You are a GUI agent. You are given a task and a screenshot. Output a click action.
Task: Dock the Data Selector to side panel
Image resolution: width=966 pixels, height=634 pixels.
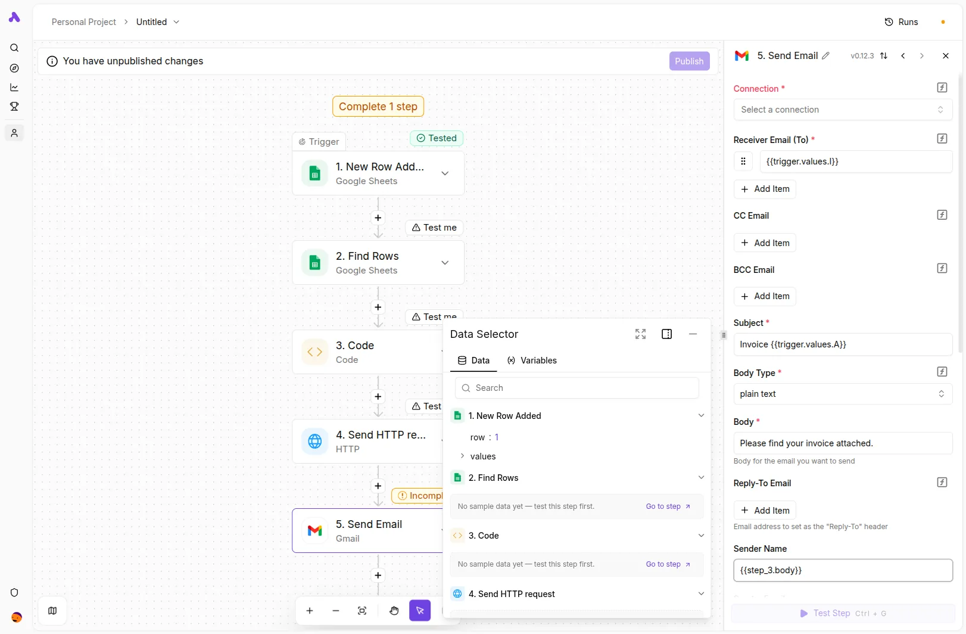coord(667,334)
